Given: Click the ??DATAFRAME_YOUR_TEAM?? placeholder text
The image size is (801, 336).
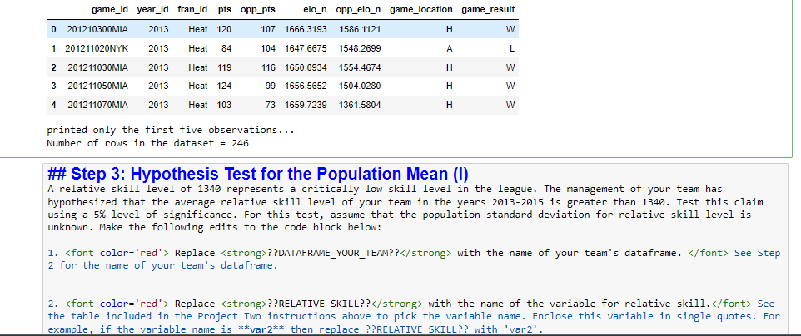Looking at the screenshot, I should click(x=333, y=252).
